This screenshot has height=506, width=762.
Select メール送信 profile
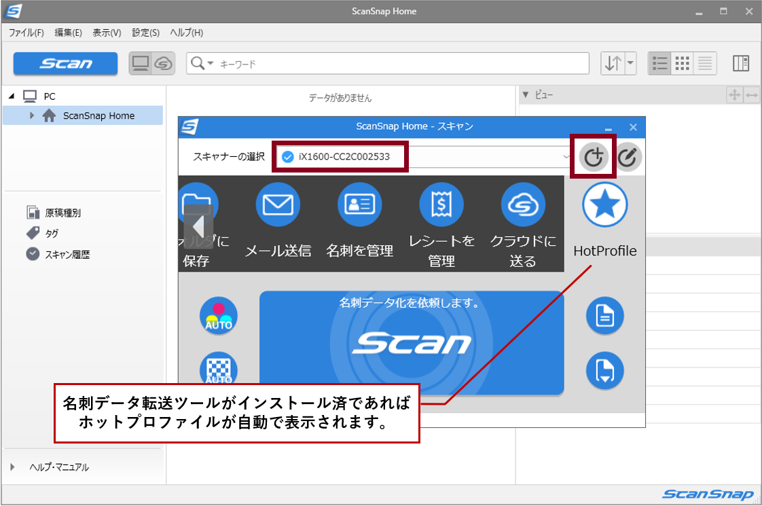(x=278, y=204)
